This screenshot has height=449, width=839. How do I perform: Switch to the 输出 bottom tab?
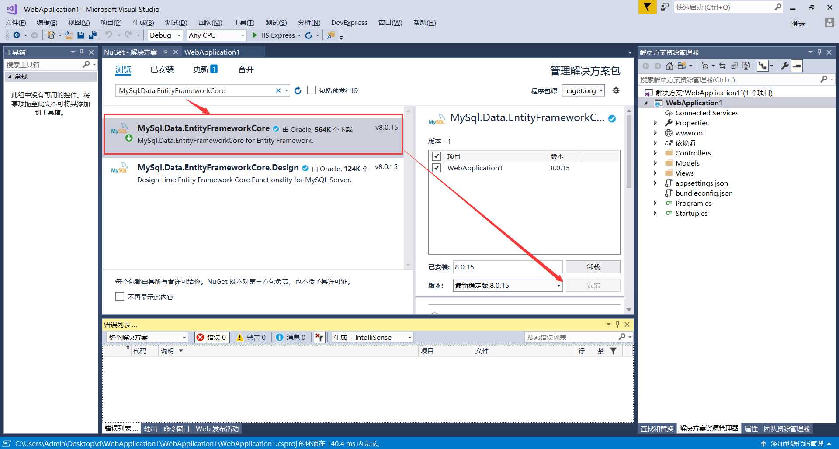pyautogui.click(x=151, y=428)
